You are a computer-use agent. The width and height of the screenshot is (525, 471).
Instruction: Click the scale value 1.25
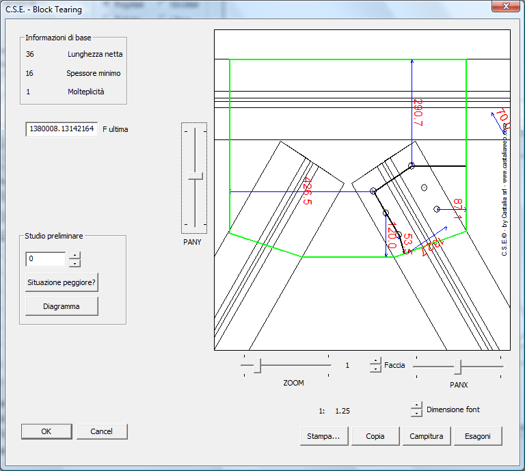[342, 411]
